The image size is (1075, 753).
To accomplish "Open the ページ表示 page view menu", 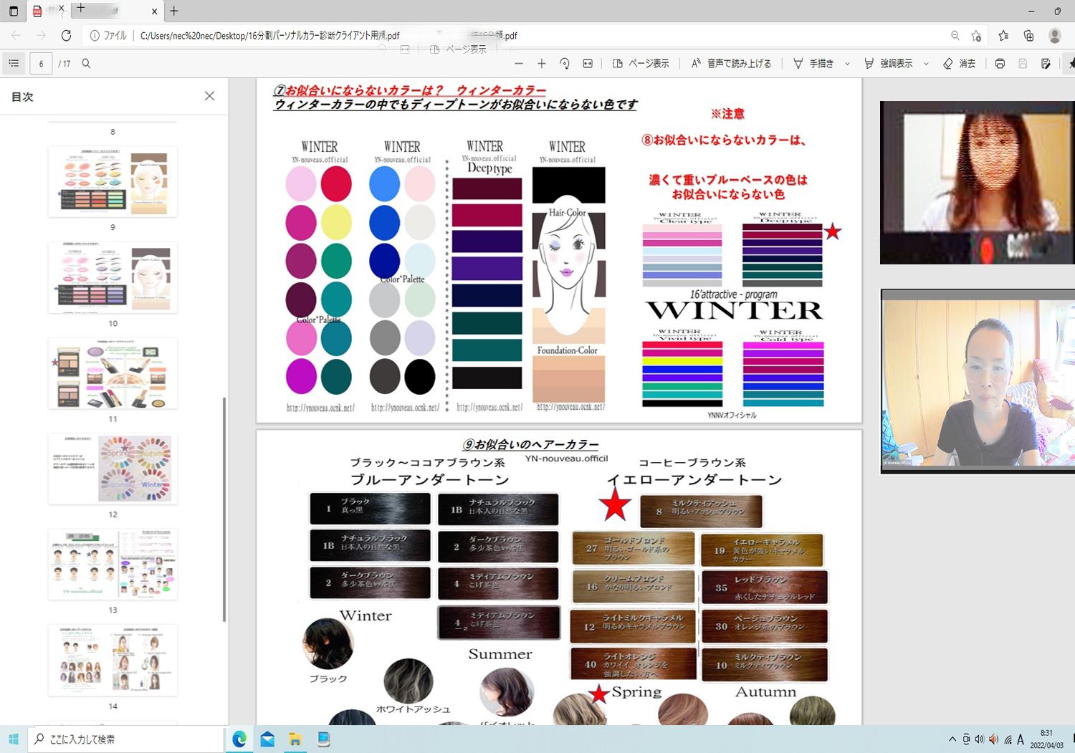I will [x=641, y=64].
